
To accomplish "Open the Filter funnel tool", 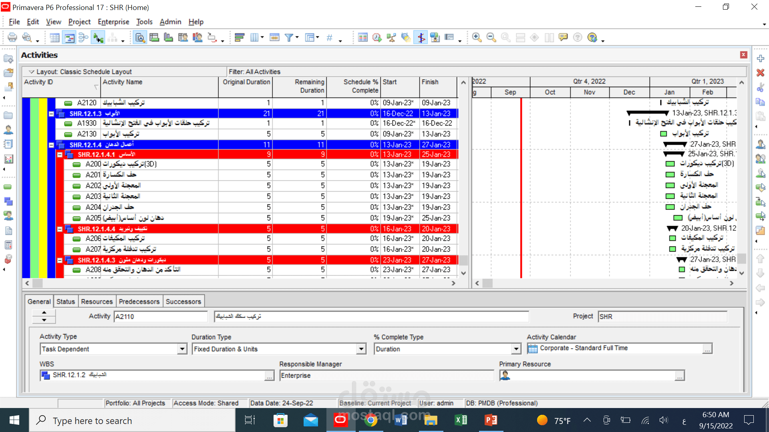I will click(x=288, y=38).
